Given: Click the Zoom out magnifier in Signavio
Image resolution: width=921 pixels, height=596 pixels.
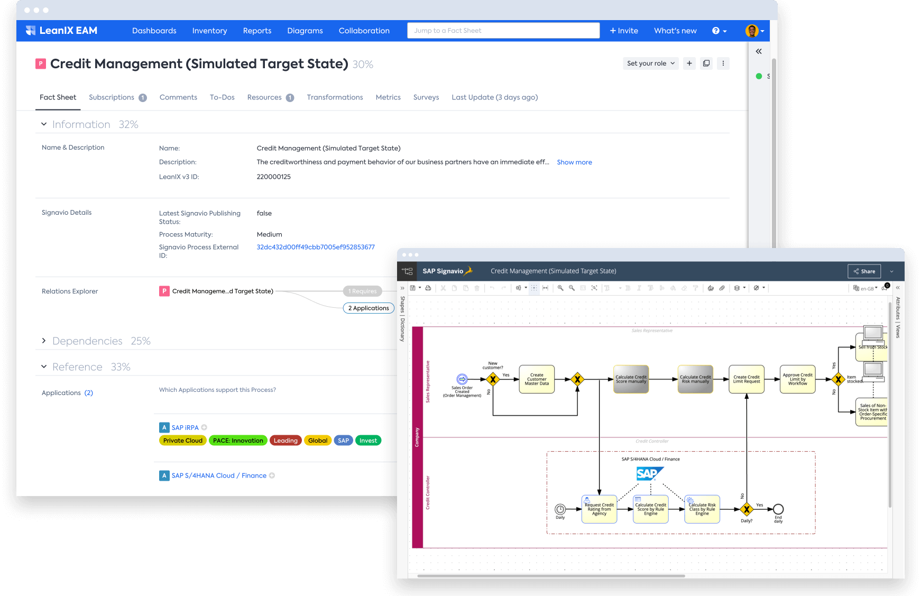Looking at the screenshot, I should click(572, 288).
